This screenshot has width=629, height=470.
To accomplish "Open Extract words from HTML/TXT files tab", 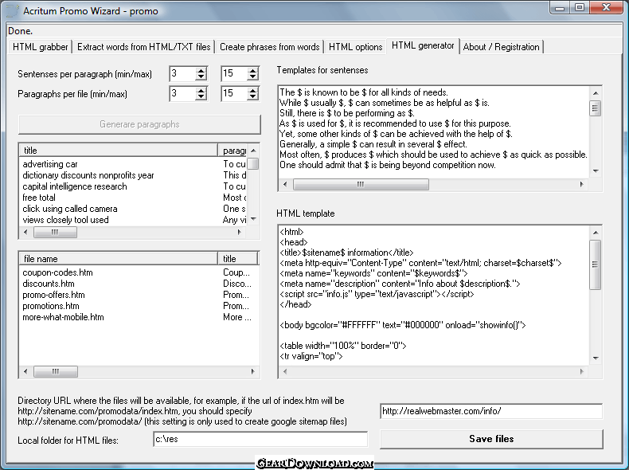I will [143, 47].
